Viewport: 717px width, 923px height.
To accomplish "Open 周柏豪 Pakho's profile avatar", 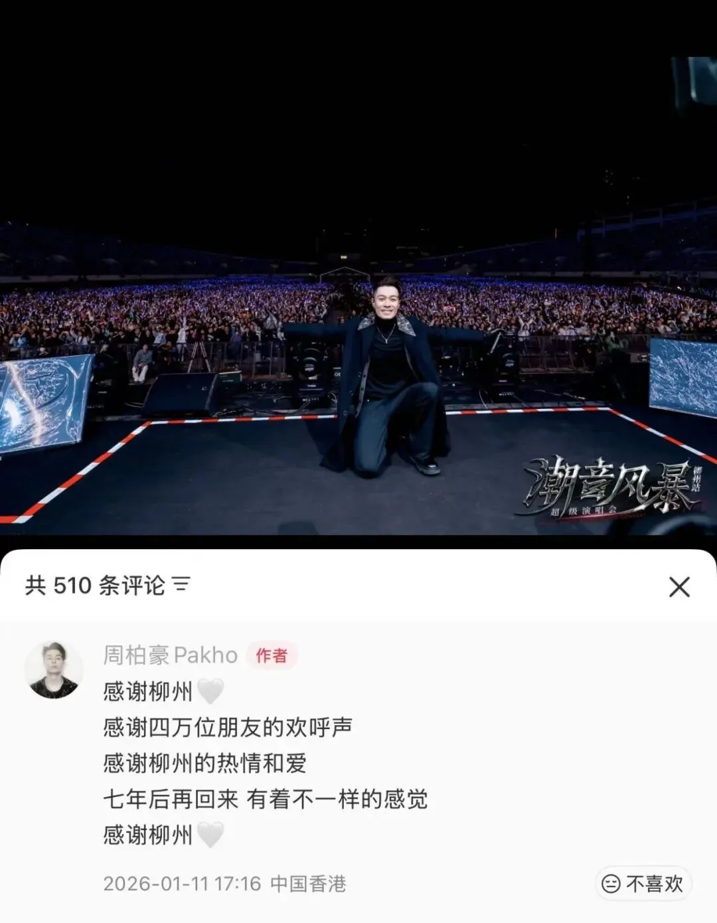I will pos(54,670).
